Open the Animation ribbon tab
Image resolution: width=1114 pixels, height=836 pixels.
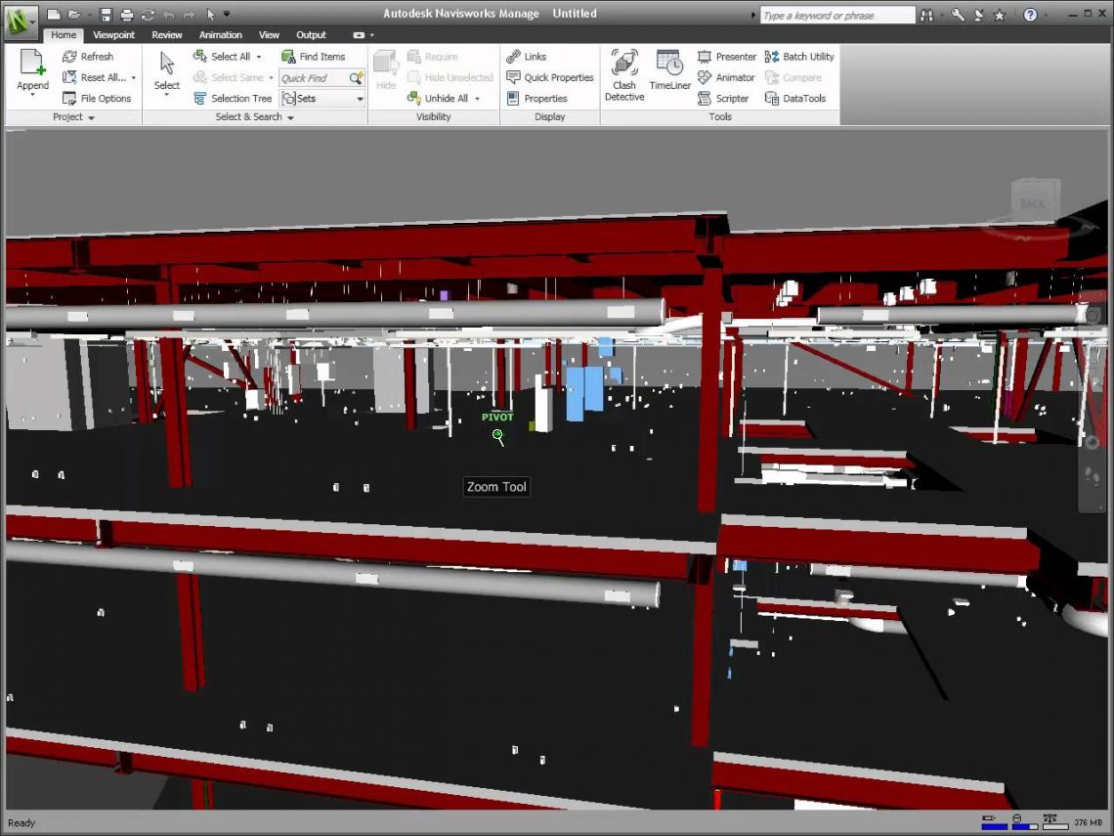click(221, 35)
